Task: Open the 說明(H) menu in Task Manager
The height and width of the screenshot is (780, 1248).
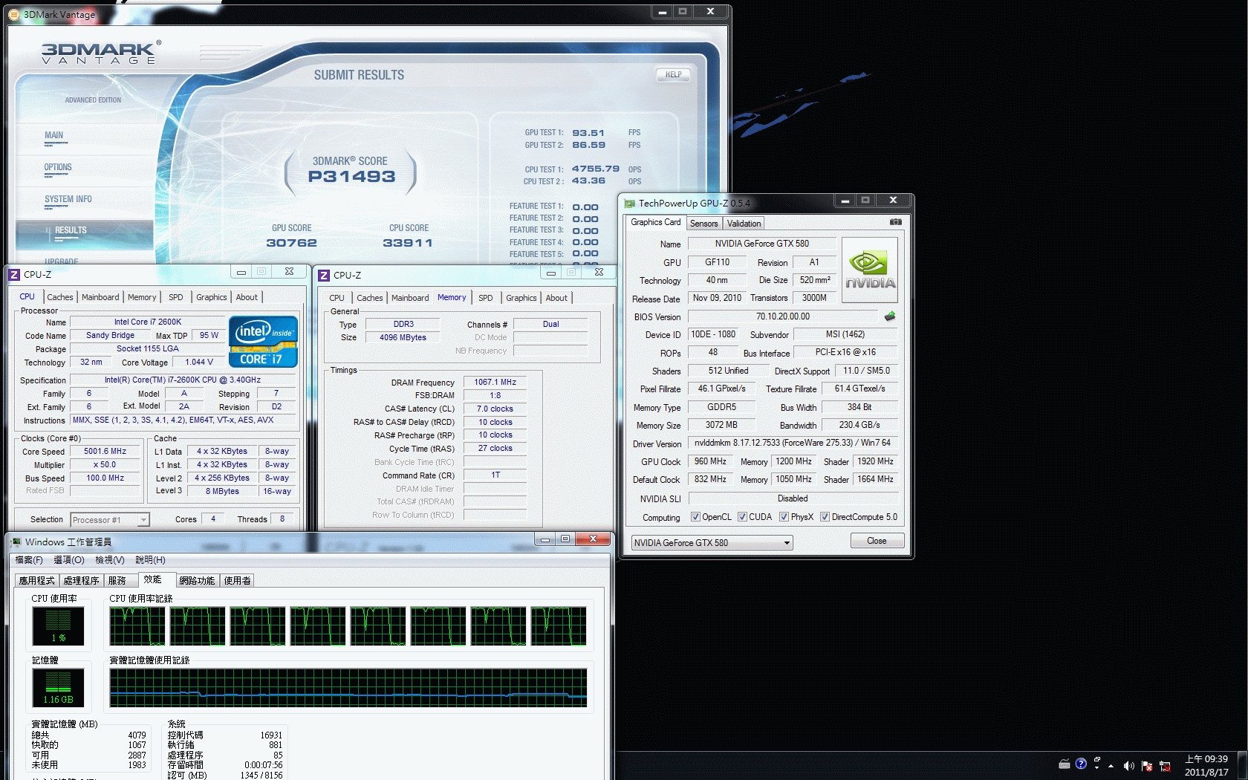Action: point(151,560)
